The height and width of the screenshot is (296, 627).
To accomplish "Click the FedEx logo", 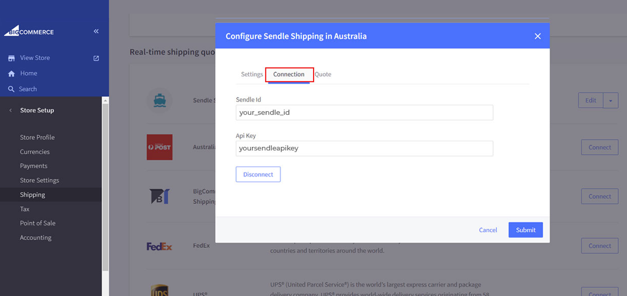I will 160,246.
